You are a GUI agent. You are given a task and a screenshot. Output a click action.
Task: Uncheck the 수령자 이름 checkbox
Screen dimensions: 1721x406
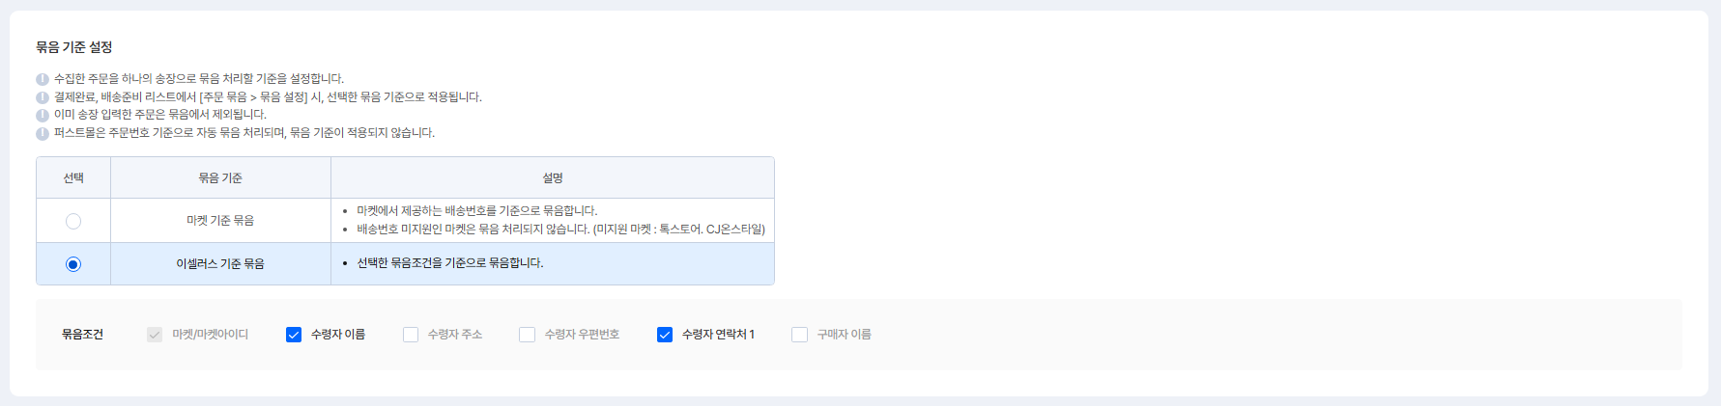[294, 335]
